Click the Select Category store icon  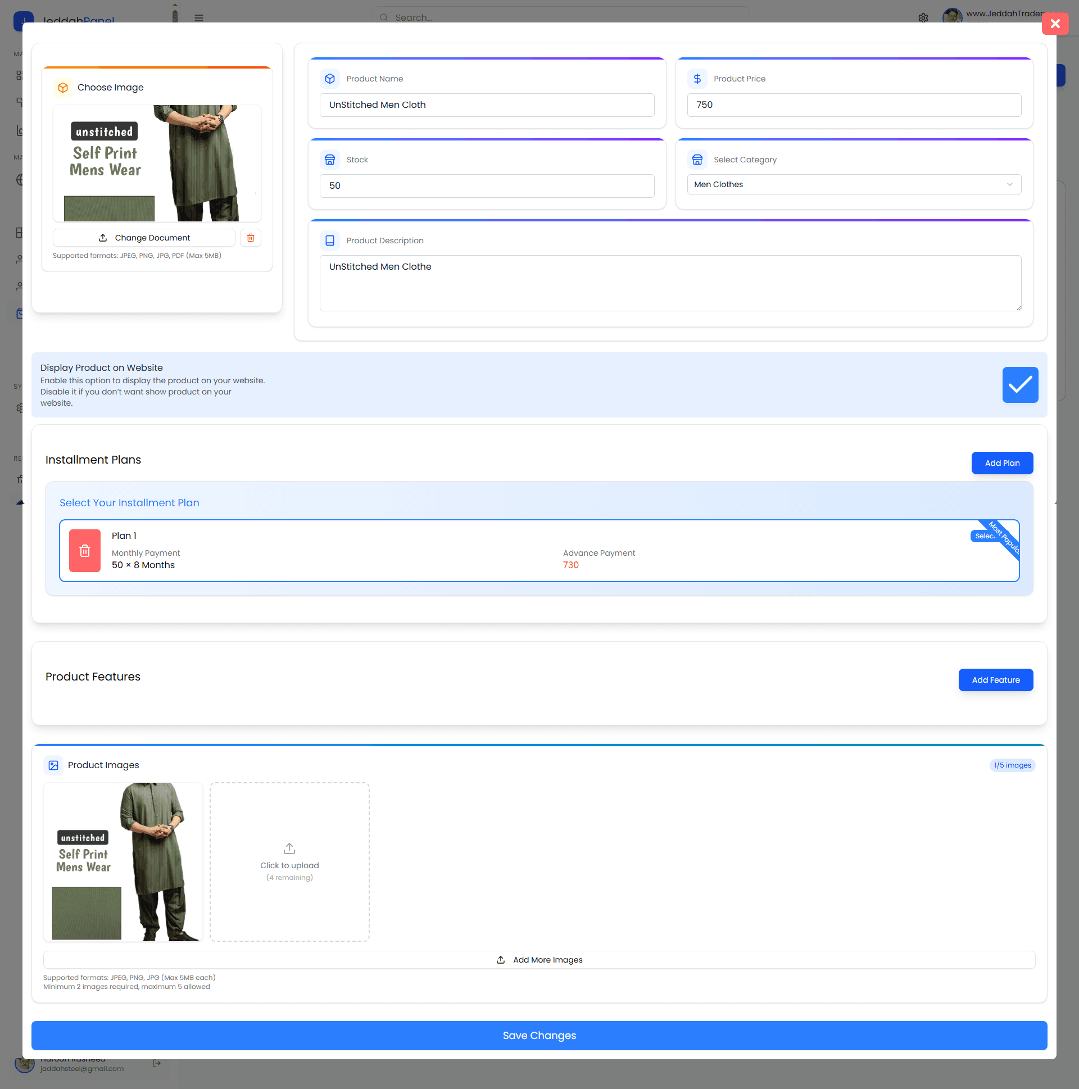(697, 160)
